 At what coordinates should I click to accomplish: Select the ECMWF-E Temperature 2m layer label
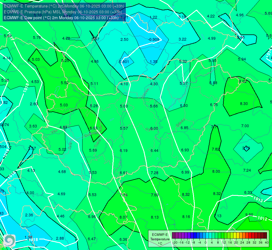pos(64,6)
